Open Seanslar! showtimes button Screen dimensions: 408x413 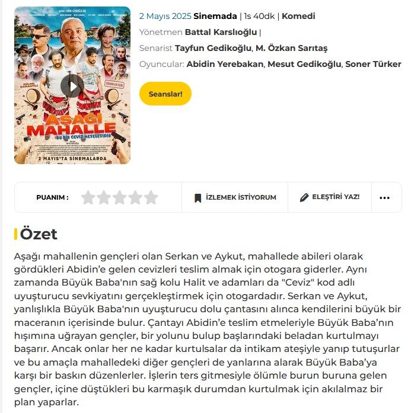point(165,94)
